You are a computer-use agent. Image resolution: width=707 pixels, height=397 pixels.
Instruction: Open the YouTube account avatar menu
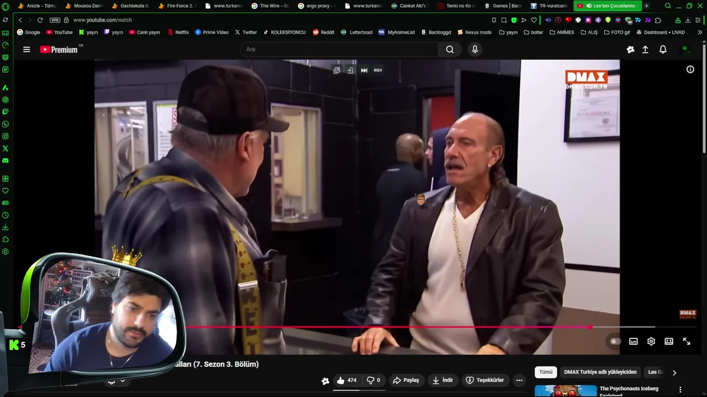[x=685, y=49]
